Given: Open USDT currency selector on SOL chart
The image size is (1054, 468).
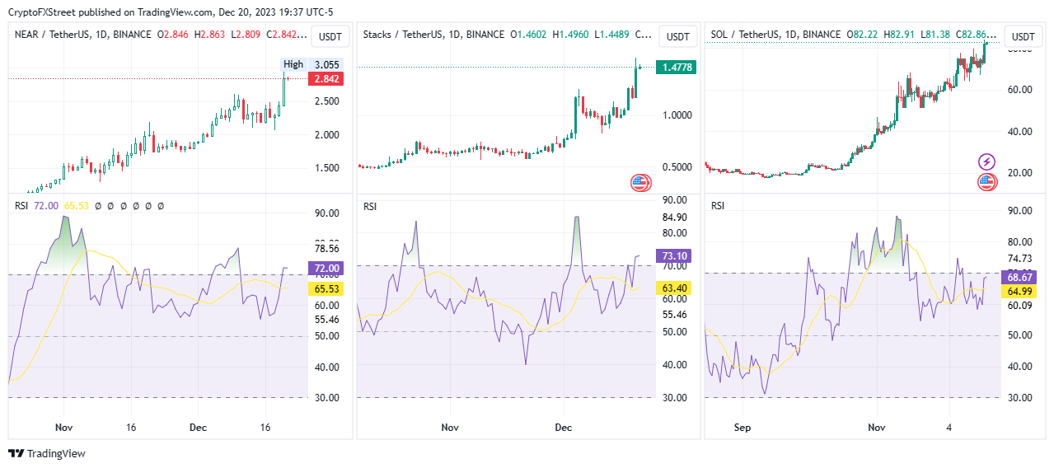Looking at the screenshot, I should coord(1023,36).
